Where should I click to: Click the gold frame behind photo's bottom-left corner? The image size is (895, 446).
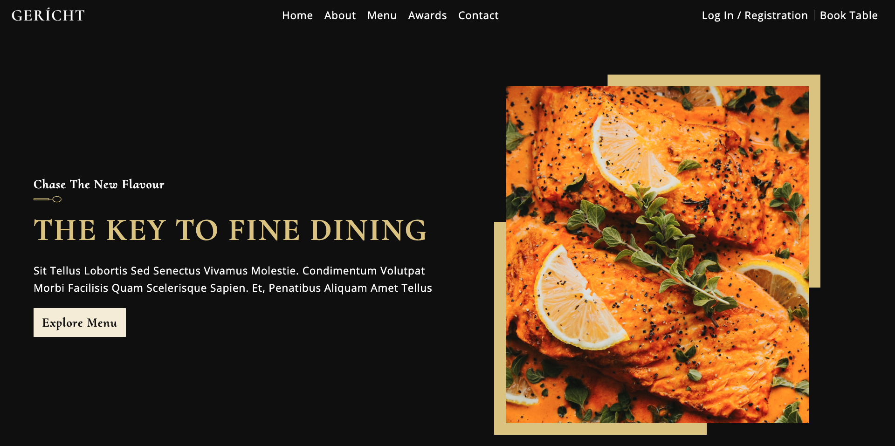(500, 429)
